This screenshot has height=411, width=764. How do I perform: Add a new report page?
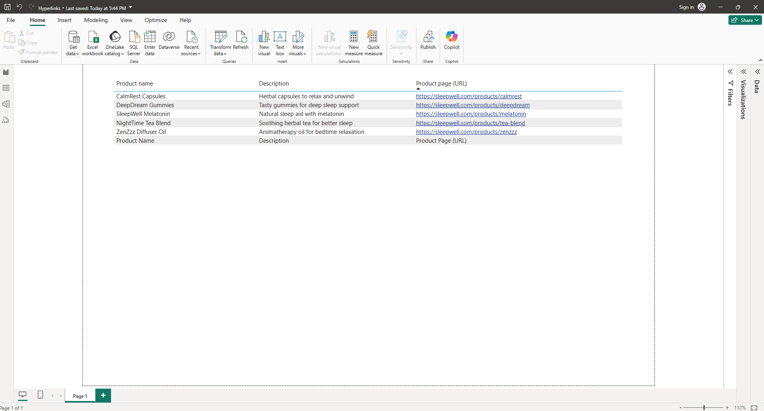tap(103, 395)
